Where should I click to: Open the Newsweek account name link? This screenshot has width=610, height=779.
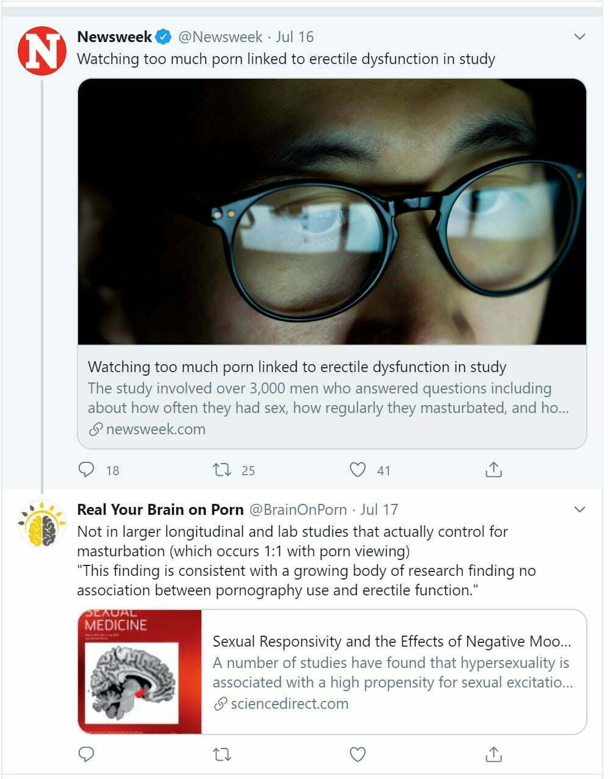click(x=115, y=37)
